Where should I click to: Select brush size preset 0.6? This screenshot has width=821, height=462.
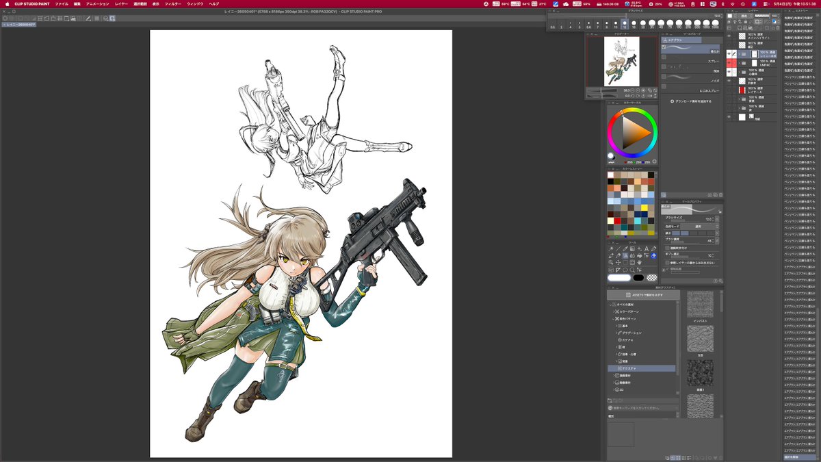click(552, 23)
